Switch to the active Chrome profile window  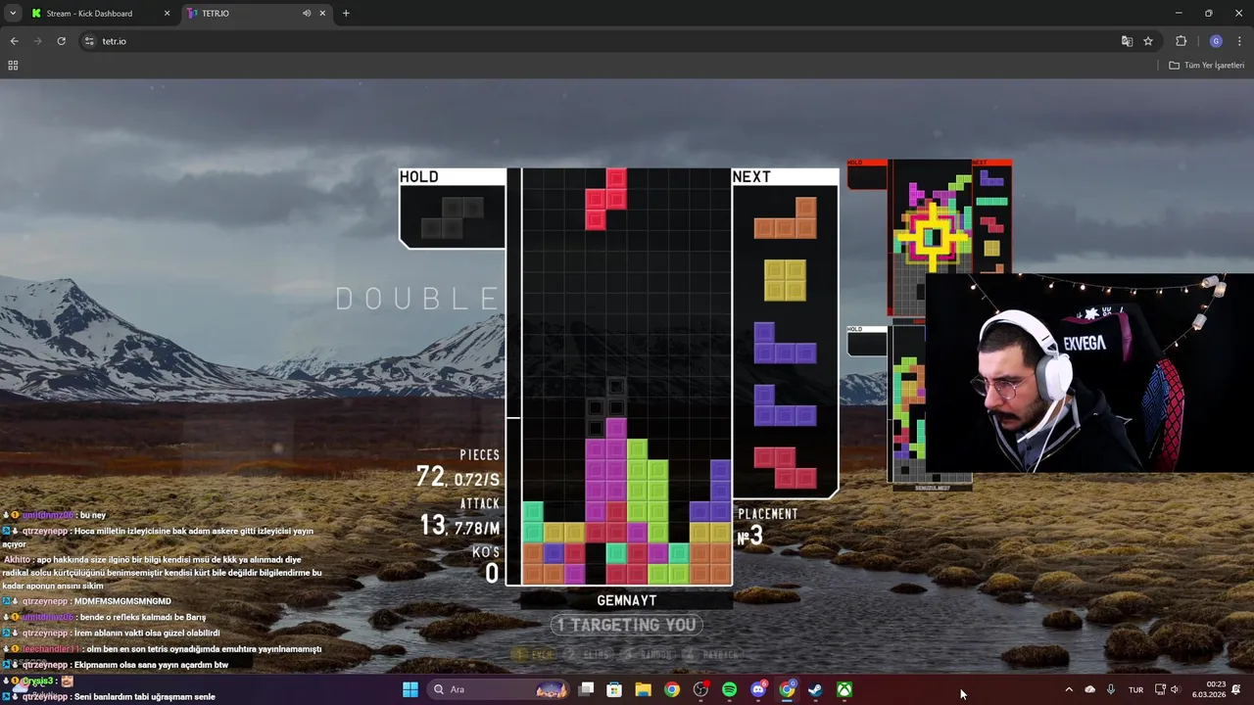(787, 689)
